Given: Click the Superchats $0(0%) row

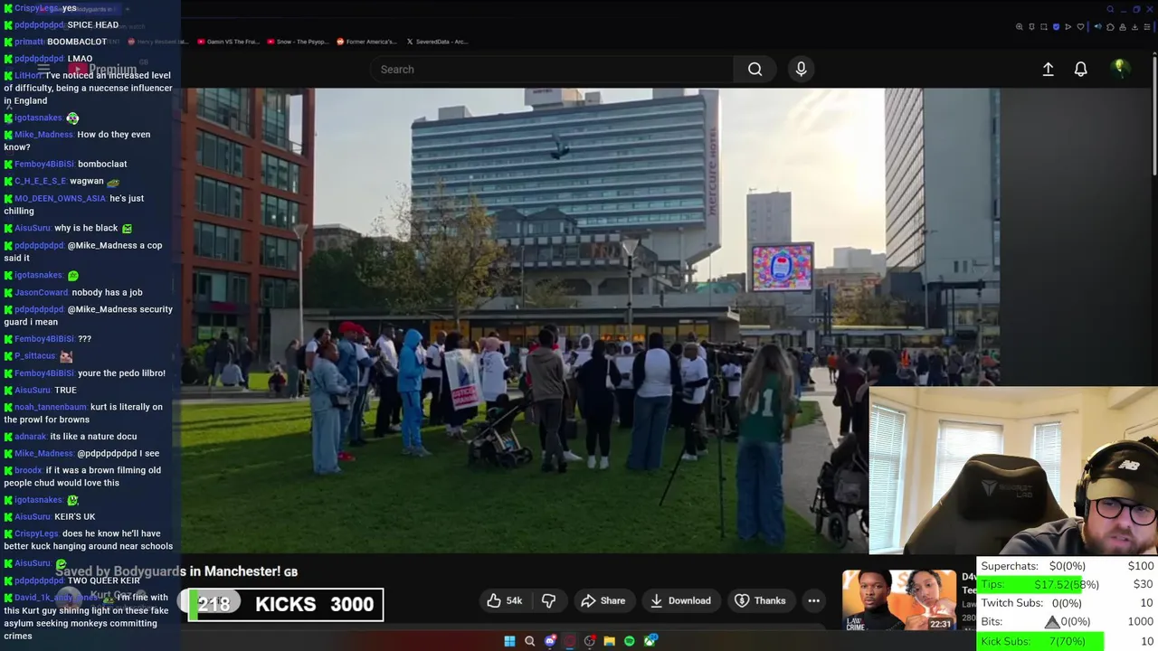Looking at the screenshot, I should pyautogui.click(x=1068, y=566).
